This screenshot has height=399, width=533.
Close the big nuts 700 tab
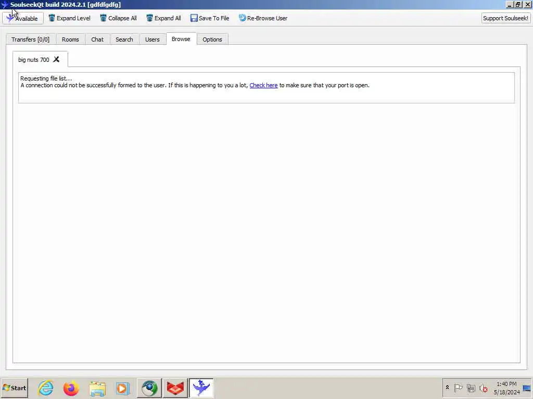tap(56, 59)
